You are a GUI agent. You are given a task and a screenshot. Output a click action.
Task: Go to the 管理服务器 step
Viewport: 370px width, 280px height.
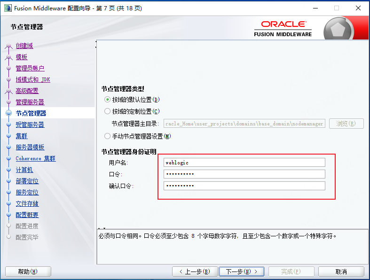(x=30, y=102)
